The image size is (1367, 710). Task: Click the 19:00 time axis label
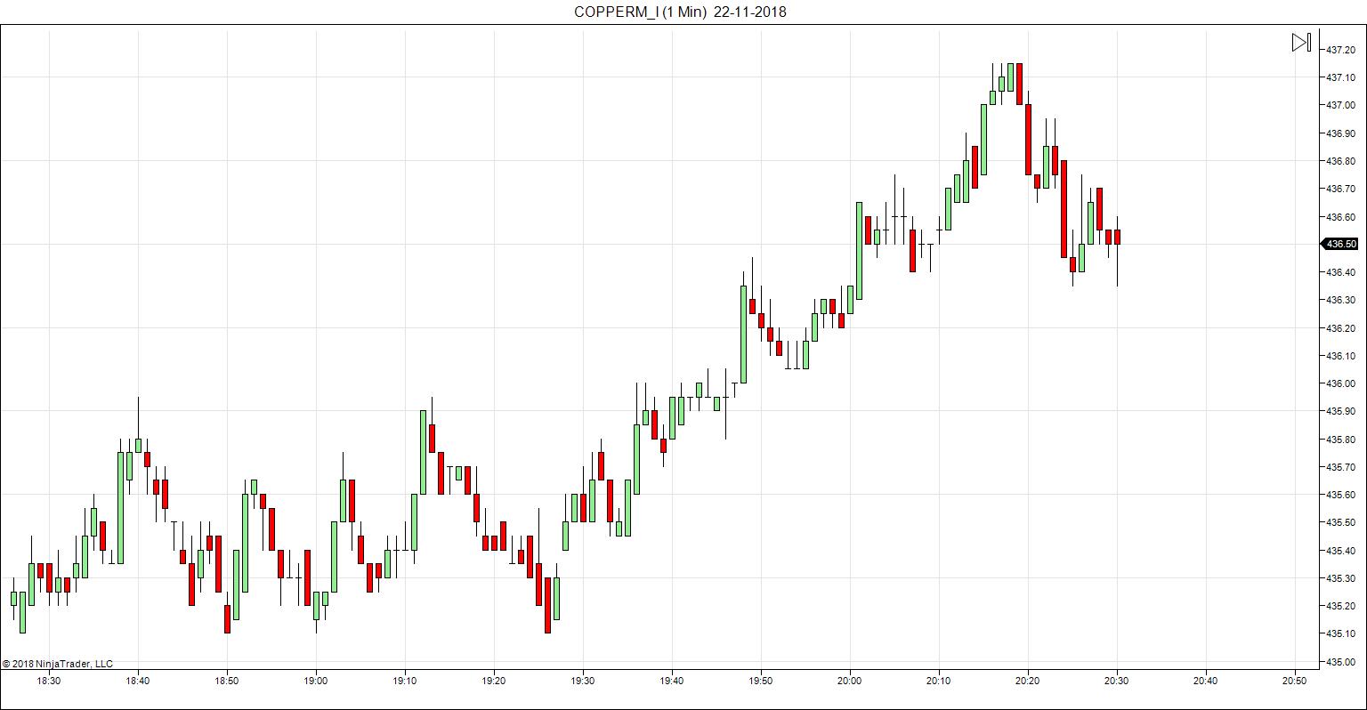pyautogui.click(x=315, y=681)
